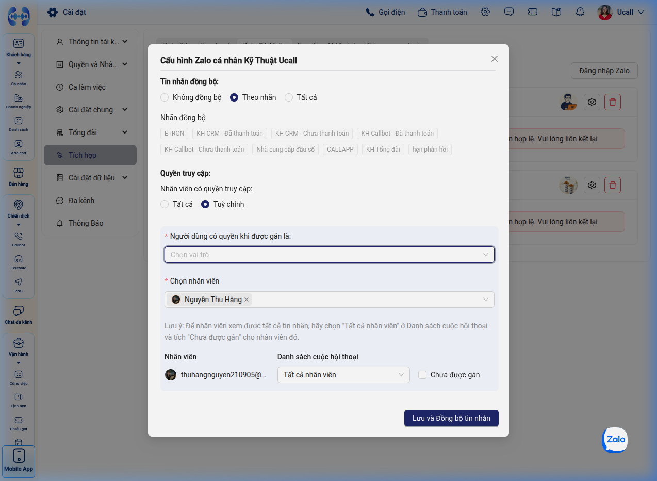Select Tích hợp in settings menu
The width and height of the screenshot is (657, 481).
tap(90, 155)
